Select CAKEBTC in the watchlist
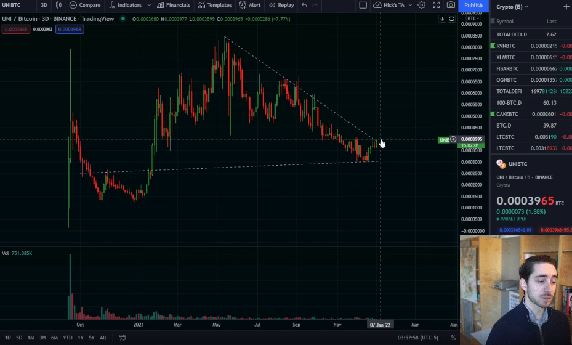This screenshot has height=345, width=572. [507, 114]
